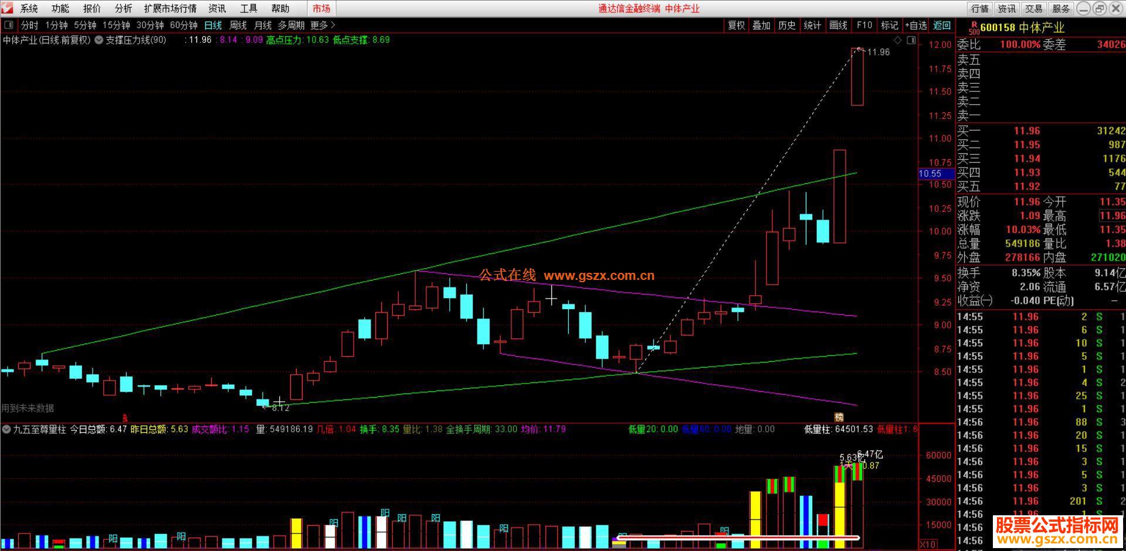The width and height of the screenshot is (1126, 551).
Task: Select the 周线 weekly period
Action: click(238, 25)
